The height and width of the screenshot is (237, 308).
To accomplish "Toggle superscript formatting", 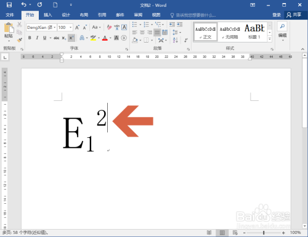I will tap(71, 38).
